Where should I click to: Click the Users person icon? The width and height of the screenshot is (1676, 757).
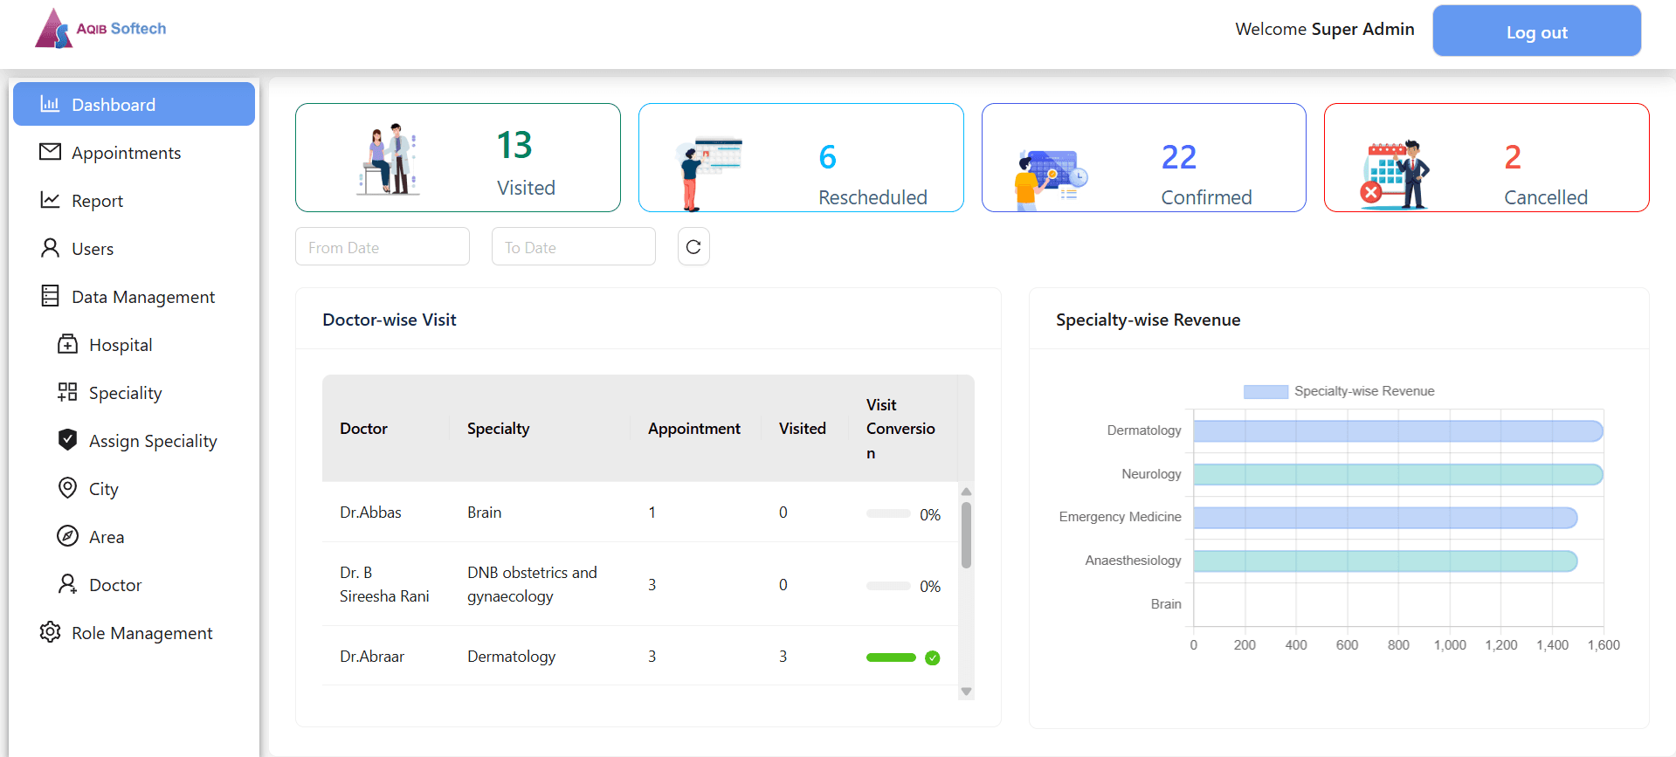51,248
